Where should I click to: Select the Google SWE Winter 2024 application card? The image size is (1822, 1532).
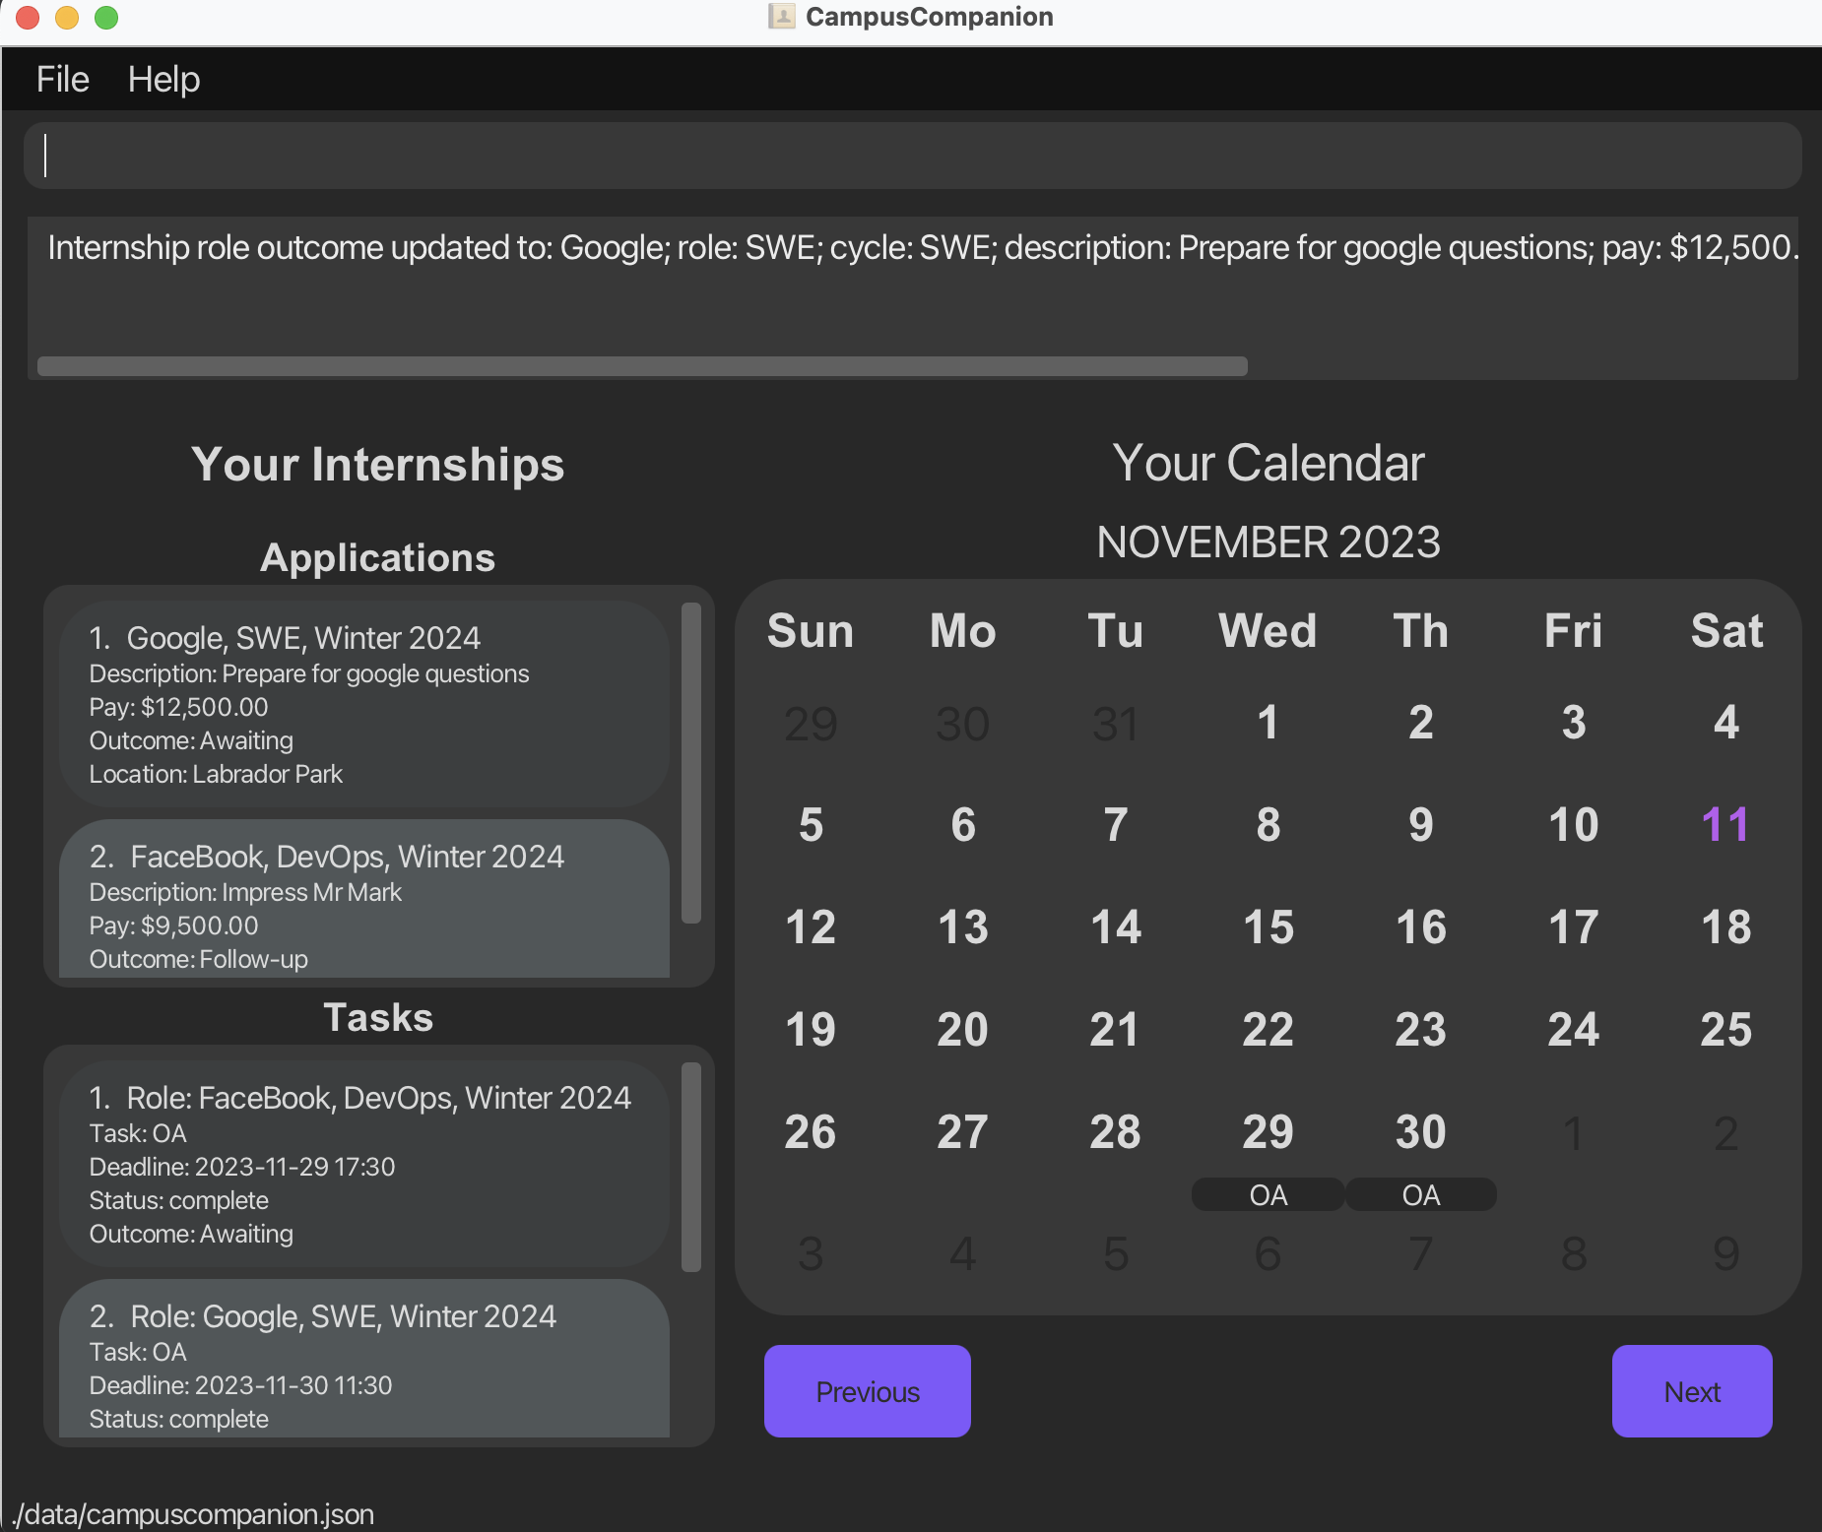pos(364,704)
